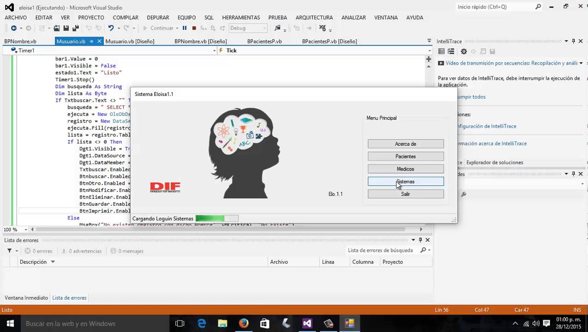Click the editor split window handle
The width and height of the screenshot is (588, 332).
pyautogui.click(x=428, y=59)
